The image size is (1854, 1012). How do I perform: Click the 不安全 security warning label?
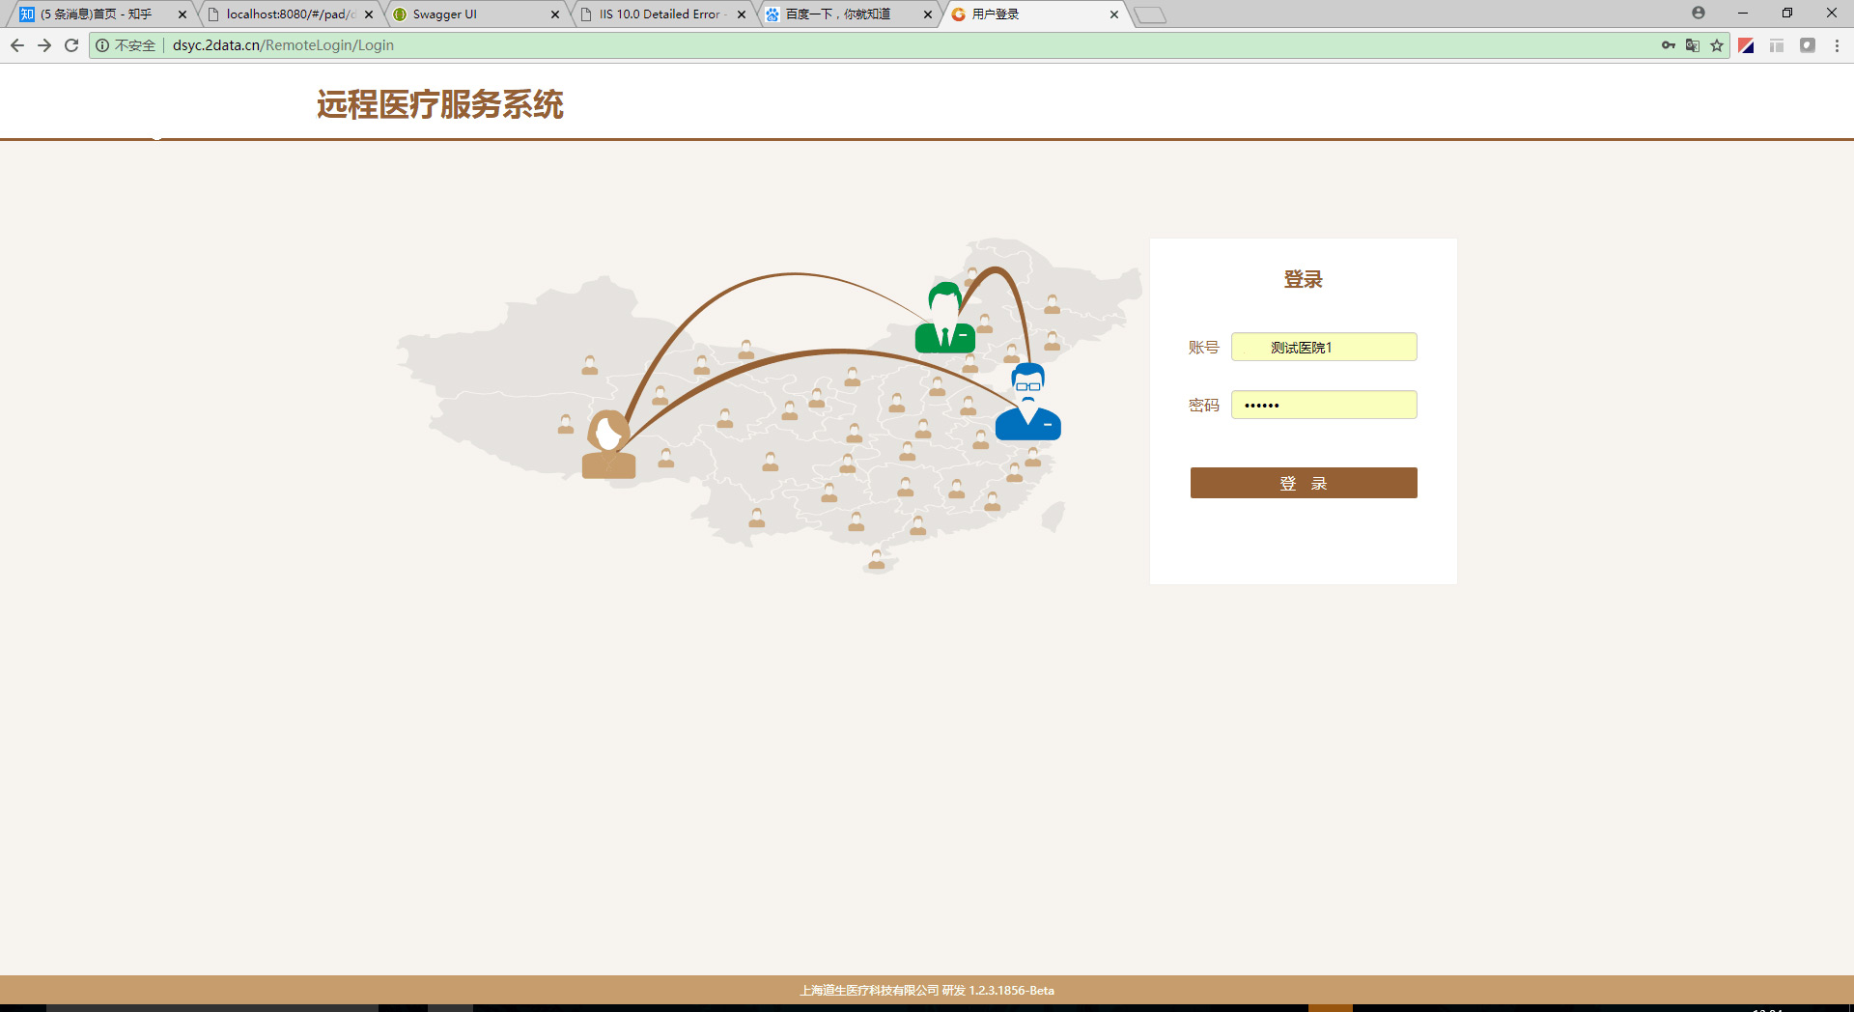point(135,45)
